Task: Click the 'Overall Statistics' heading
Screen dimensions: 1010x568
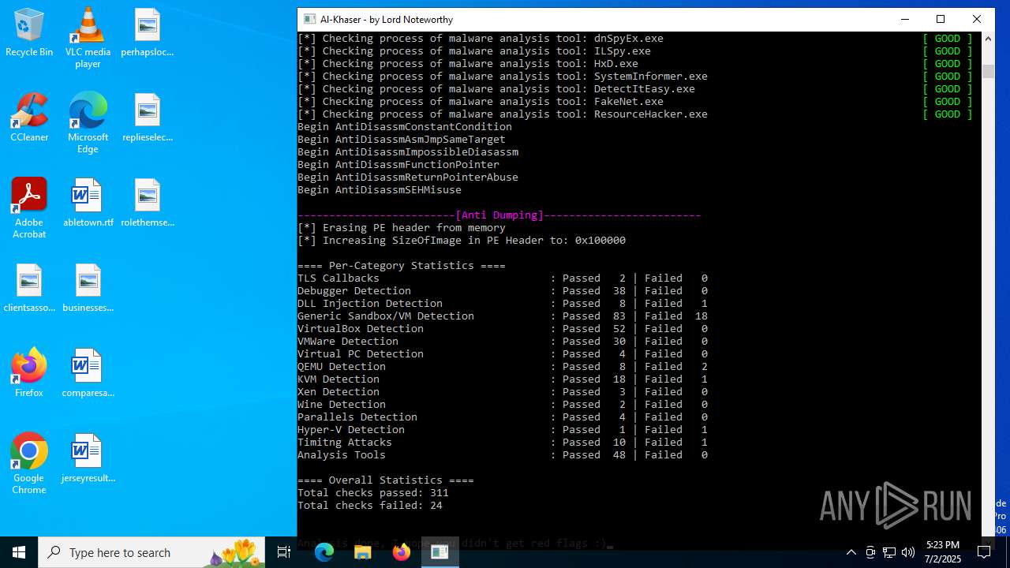Action: coord(386,480)
